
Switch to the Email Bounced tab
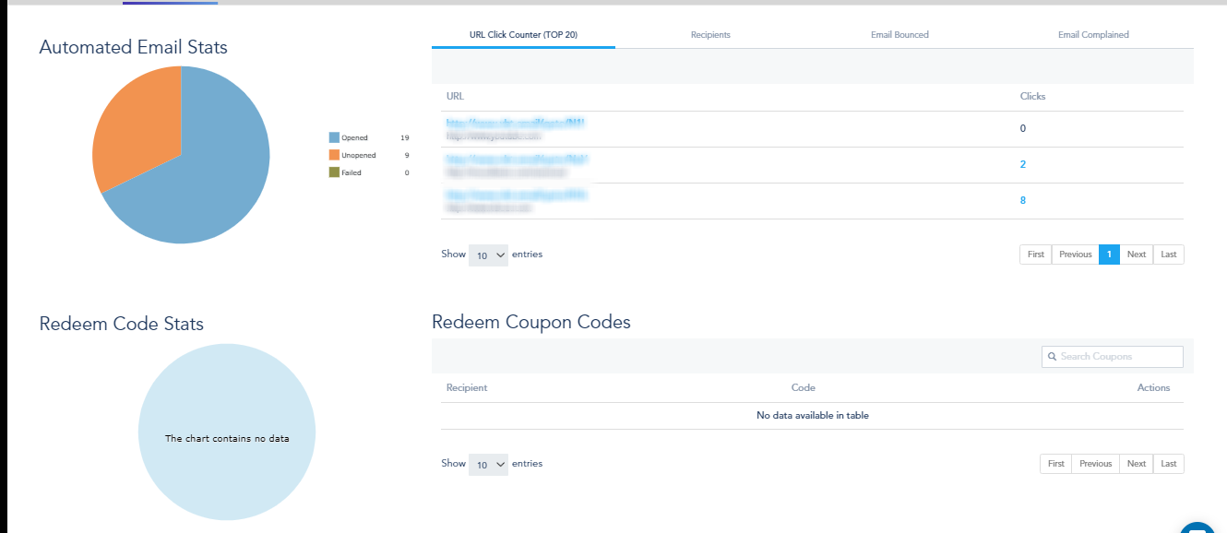tap(899, 35)
